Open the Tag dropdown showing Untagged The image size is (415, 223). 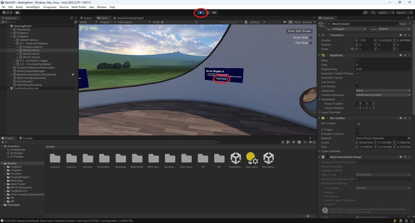(x=349, y=29)
